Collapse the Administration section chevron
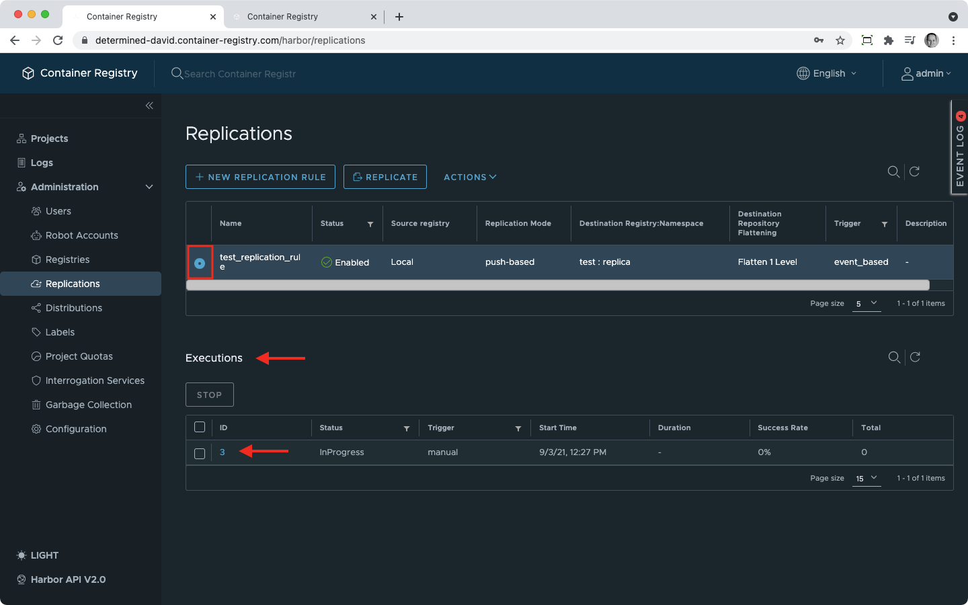 coord(149,187)
